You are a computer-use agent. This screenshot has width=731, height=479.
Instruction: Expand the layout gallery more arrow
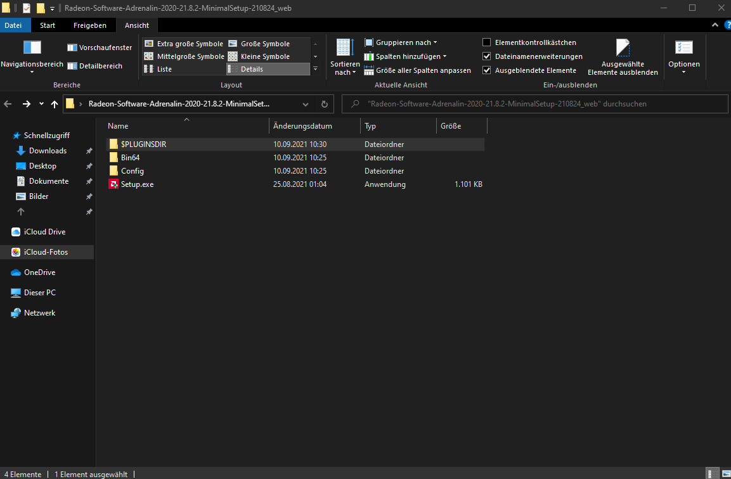pos(316,69)
